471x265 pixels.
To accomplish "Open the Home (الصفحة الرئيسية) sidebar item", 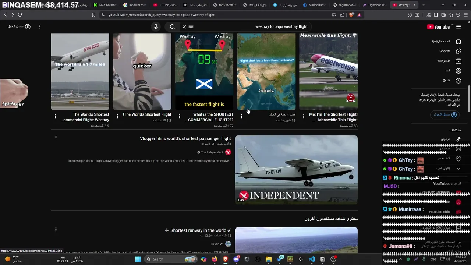I will click(446, 41).
